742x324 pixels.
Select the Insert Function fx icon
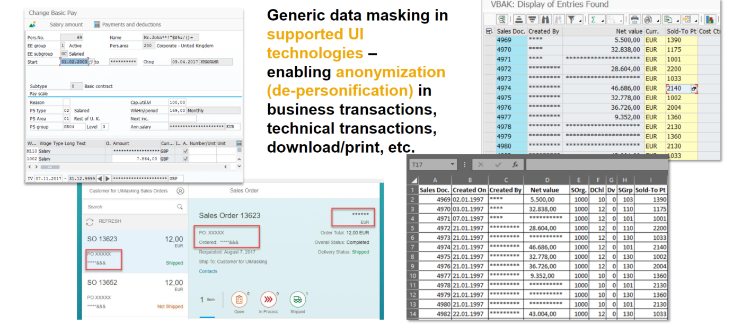(x=515, y=165)
